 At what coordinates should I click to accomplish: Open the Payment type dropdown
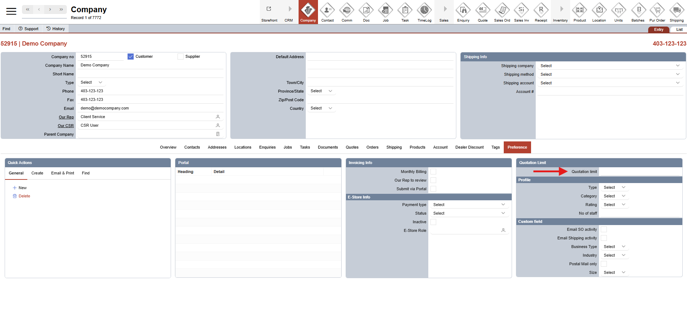(469, 205)
